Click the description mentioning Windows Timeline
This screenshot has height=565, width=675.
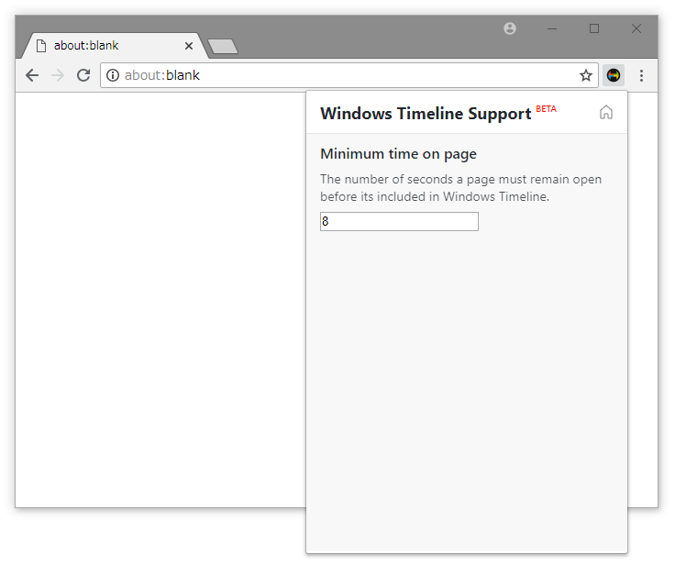[x=460, y=188]
